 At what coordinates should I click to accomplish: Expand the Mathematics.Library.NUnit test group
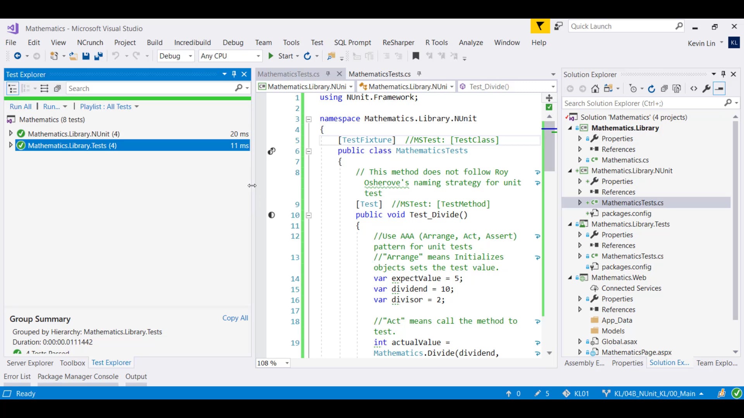[11, 134]
